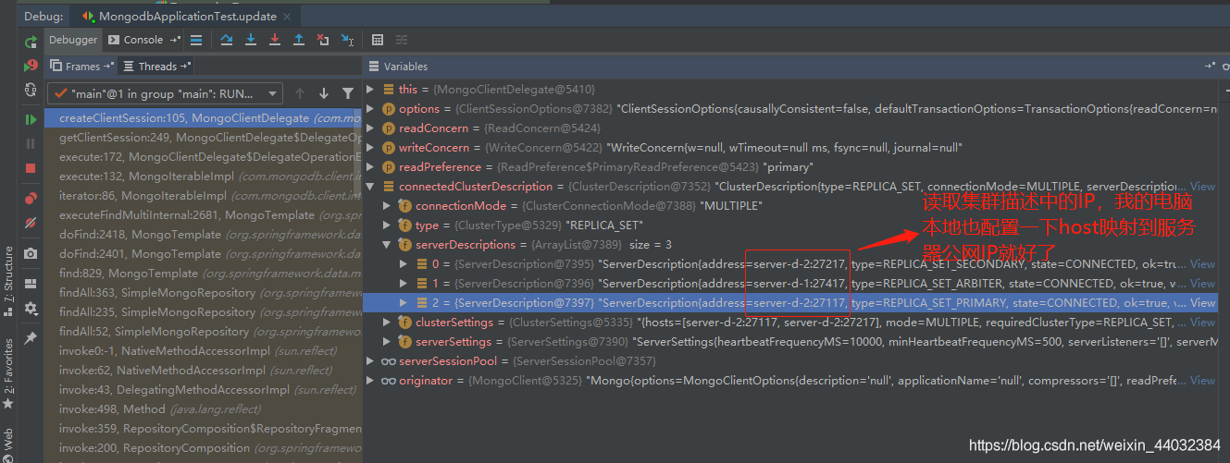Select frame executeFindMultiInternal:2681, MongoTemplate
The image size is (1230, 463).
point(204,215)
